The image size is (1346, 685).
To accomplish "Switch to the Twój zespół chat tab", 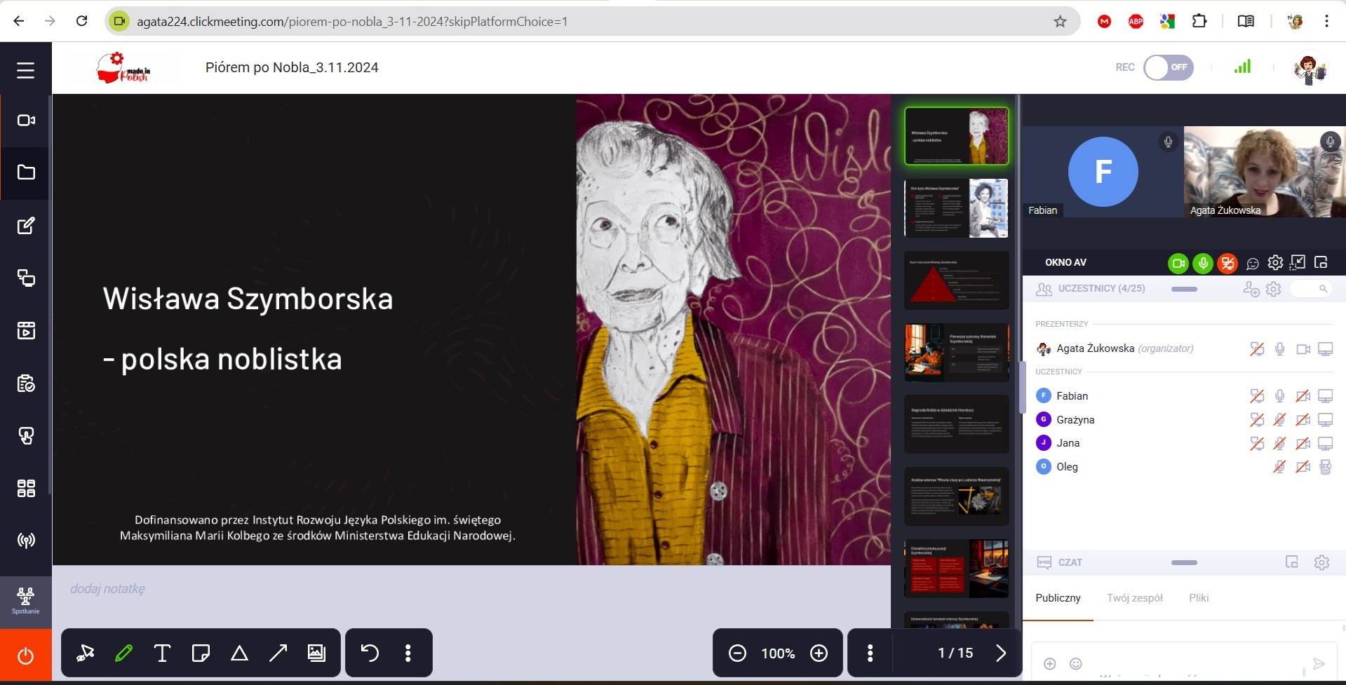I will 1134,598.
